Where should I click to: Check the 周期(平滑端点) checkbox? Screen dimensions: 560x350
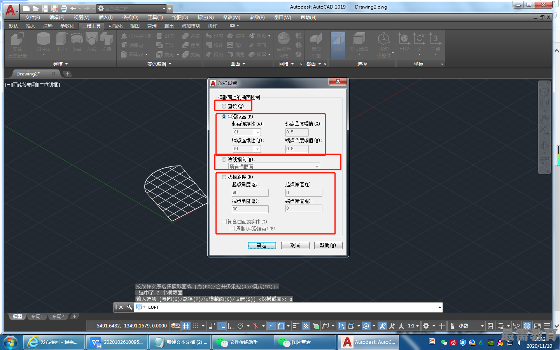[x=232, y=229]
